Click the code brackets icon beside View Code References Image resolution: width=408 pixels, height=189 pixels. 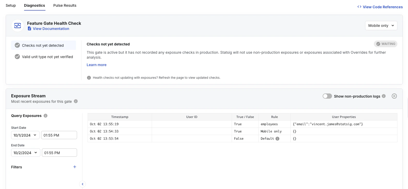359,7
